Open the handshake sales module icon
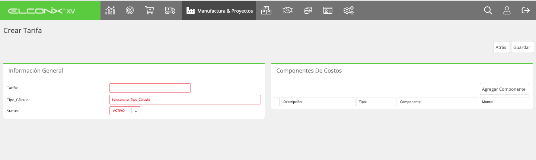 point(287,10)
